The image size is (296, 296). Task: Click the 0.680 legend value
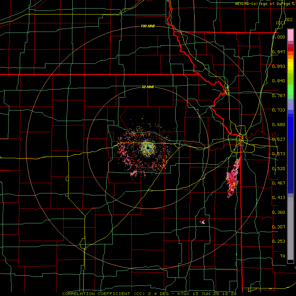coord(279,125)
